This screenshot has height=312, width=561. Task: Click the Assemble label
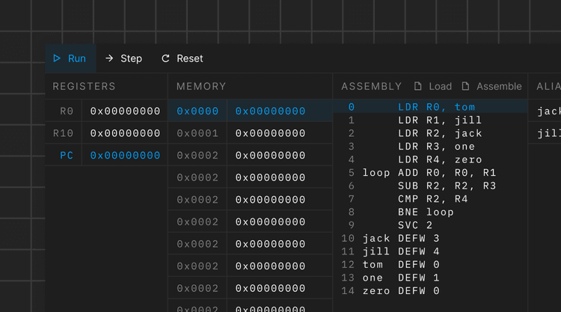499,86
